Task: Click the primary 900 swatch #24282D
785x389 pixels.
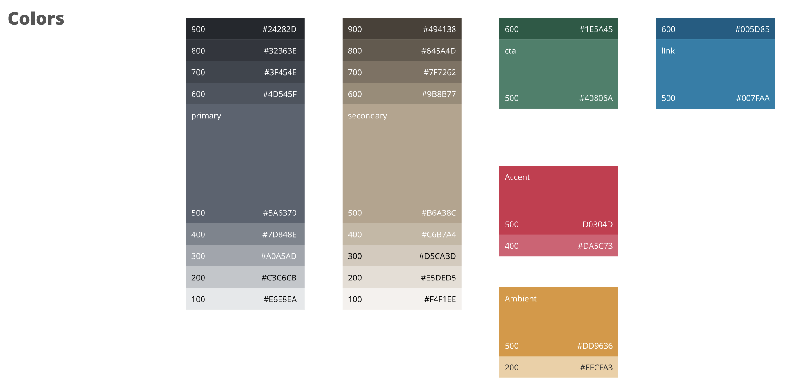Action: click(x=245, y=29)
